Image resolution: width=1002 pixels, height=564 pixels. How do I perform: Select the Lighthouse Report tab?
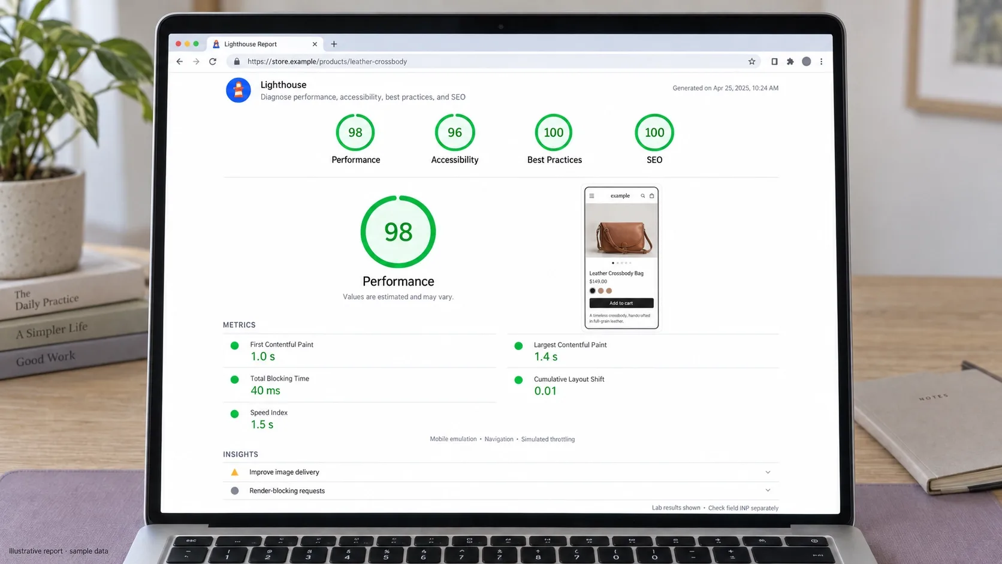point(265,44)
